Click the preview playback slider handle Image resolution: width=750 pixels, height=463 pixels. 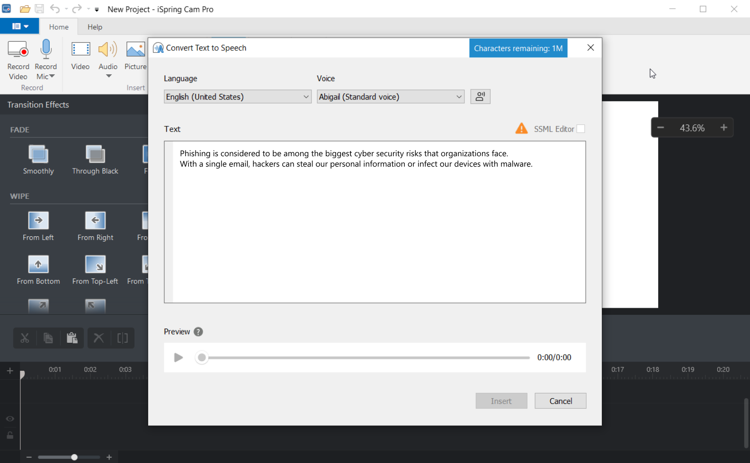tap(202, 357)
